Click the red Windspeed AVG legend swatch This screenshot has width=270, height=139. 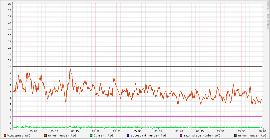[x=5, y=135]
